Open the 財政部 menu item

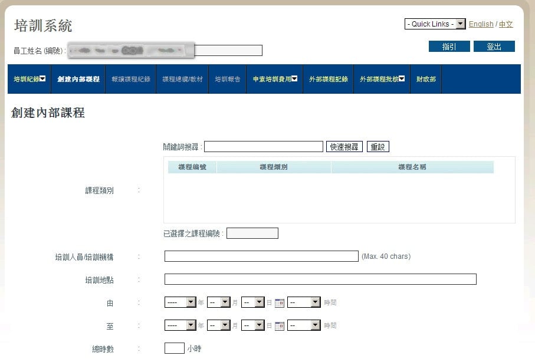point(426,79)
